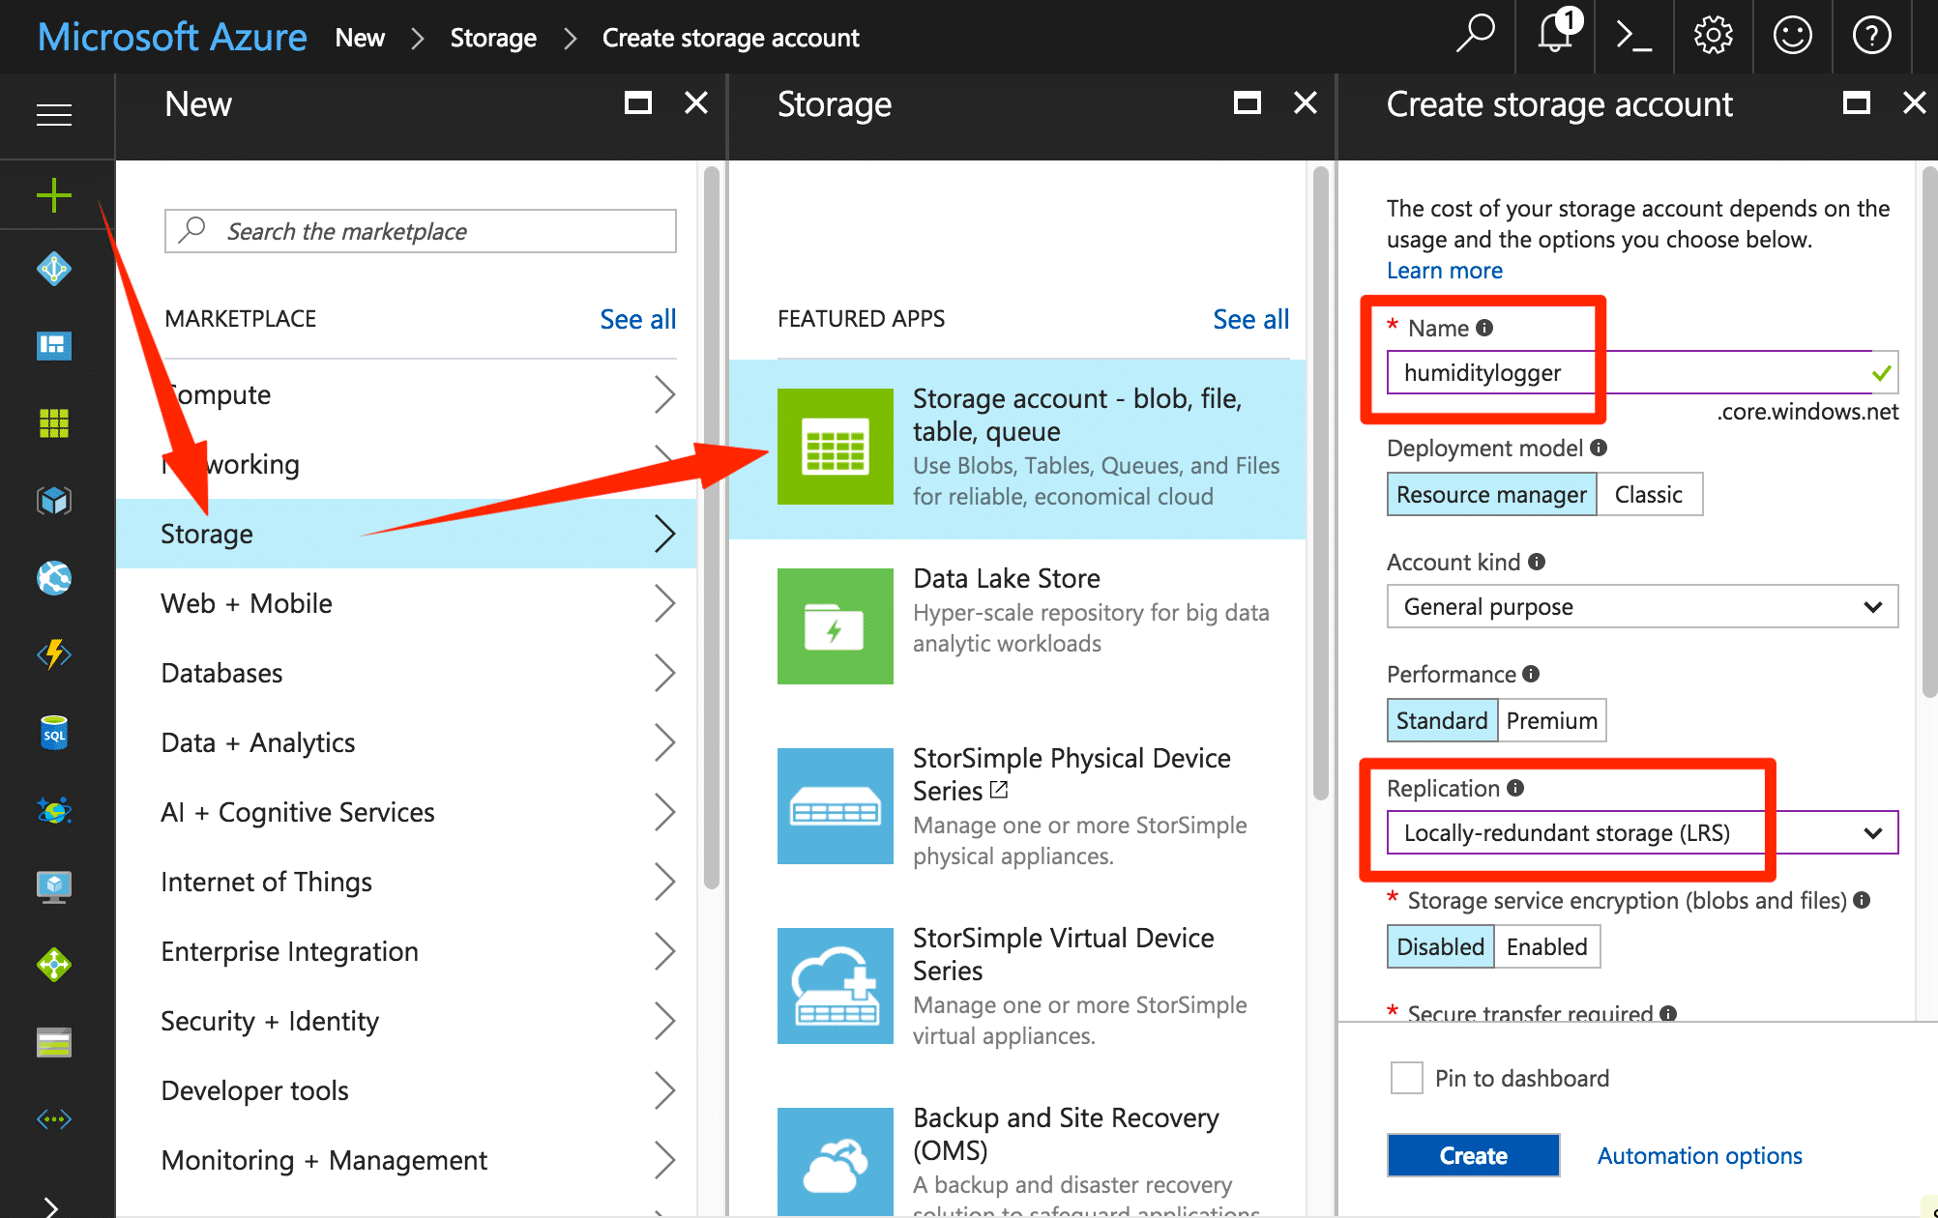The width and height of the screenshot is (1938, 1218).
Task: Click See all in Featured Apps
Action: 1251,319
